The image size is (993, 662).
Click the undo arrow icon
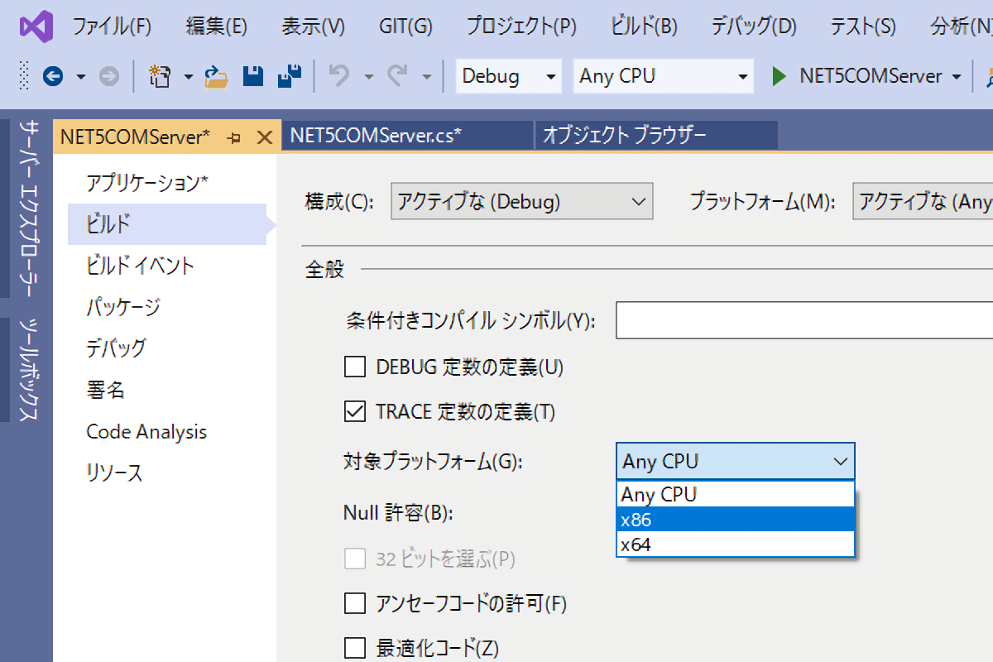pyautogui.click(x=338, y=77)
